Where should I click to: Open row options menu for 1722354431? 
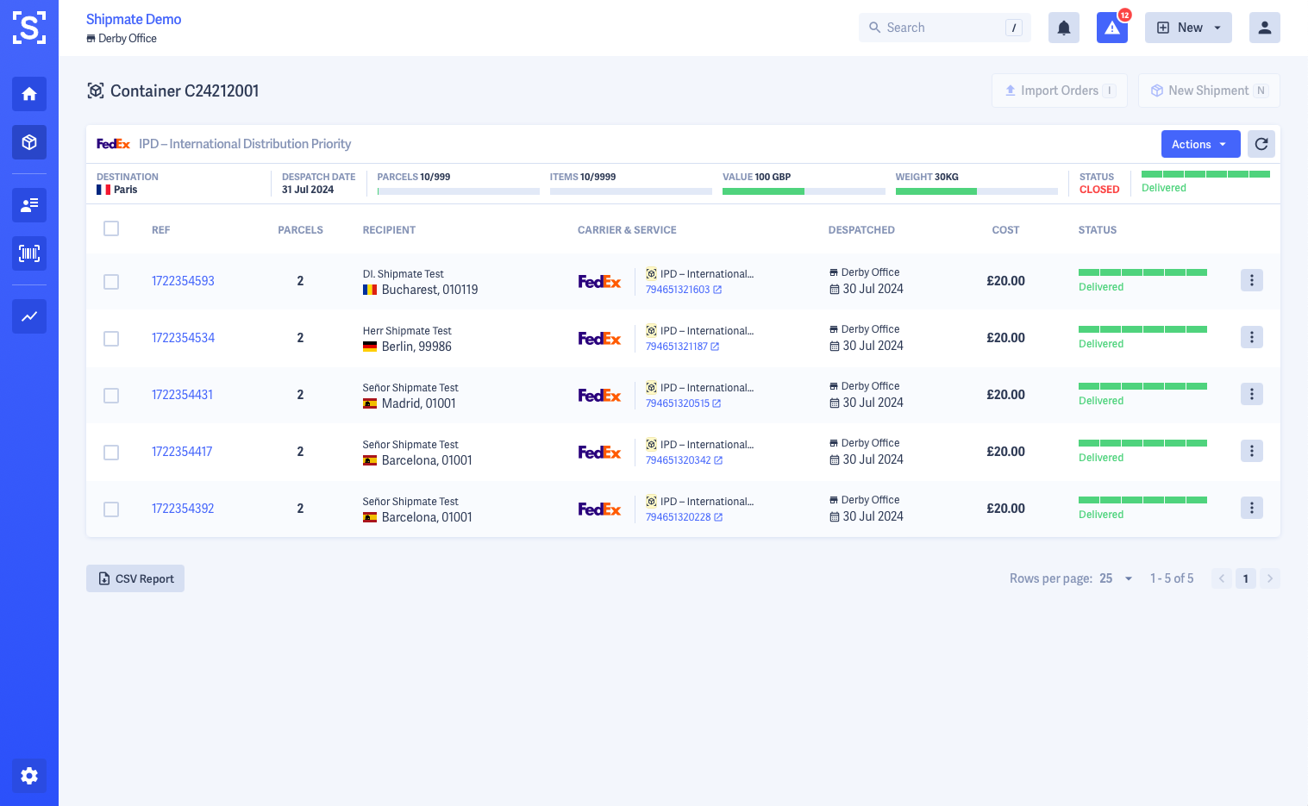(1252, 394)
